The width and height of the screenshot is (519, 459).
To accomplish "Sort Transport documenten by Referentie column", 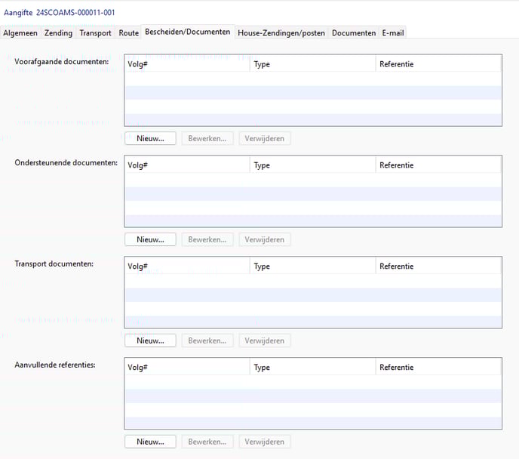I will tap(438, 266).
